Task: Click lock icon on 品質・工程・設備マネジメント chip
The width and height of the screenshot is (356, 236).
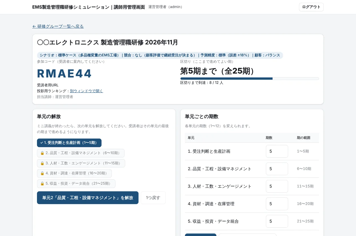Action: pyautogui.click(x=42, y=153)
